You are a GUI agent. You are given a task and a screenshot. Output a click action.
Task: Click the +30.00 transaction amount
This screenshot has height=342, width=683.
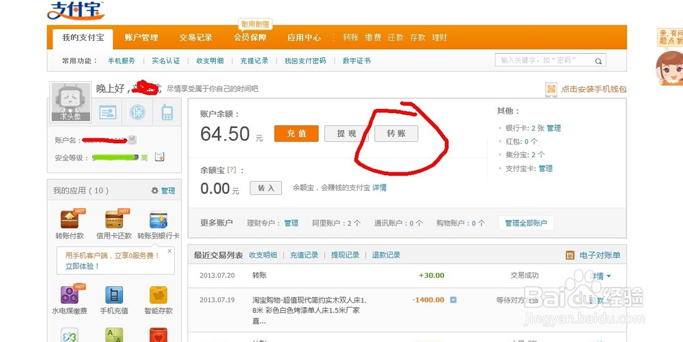[x=431, y=275]
